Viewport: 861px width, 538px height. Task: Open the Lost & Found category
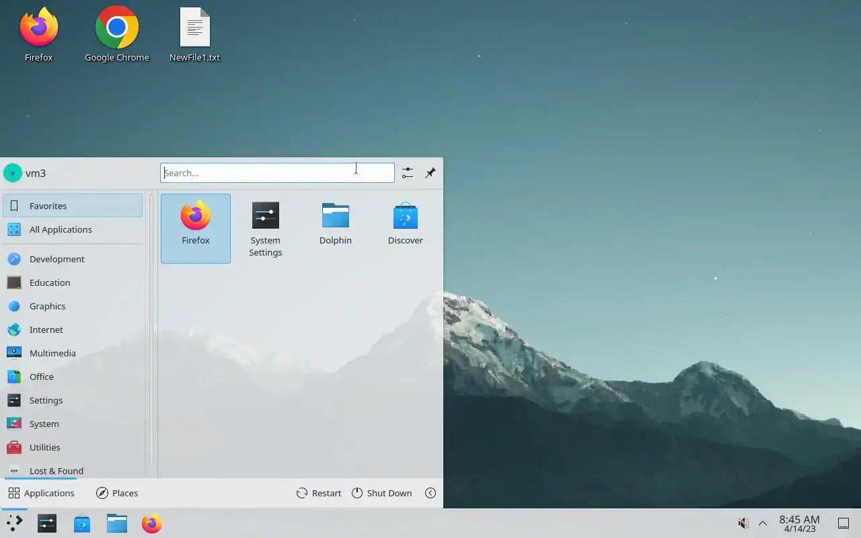[x=73, y=470]
